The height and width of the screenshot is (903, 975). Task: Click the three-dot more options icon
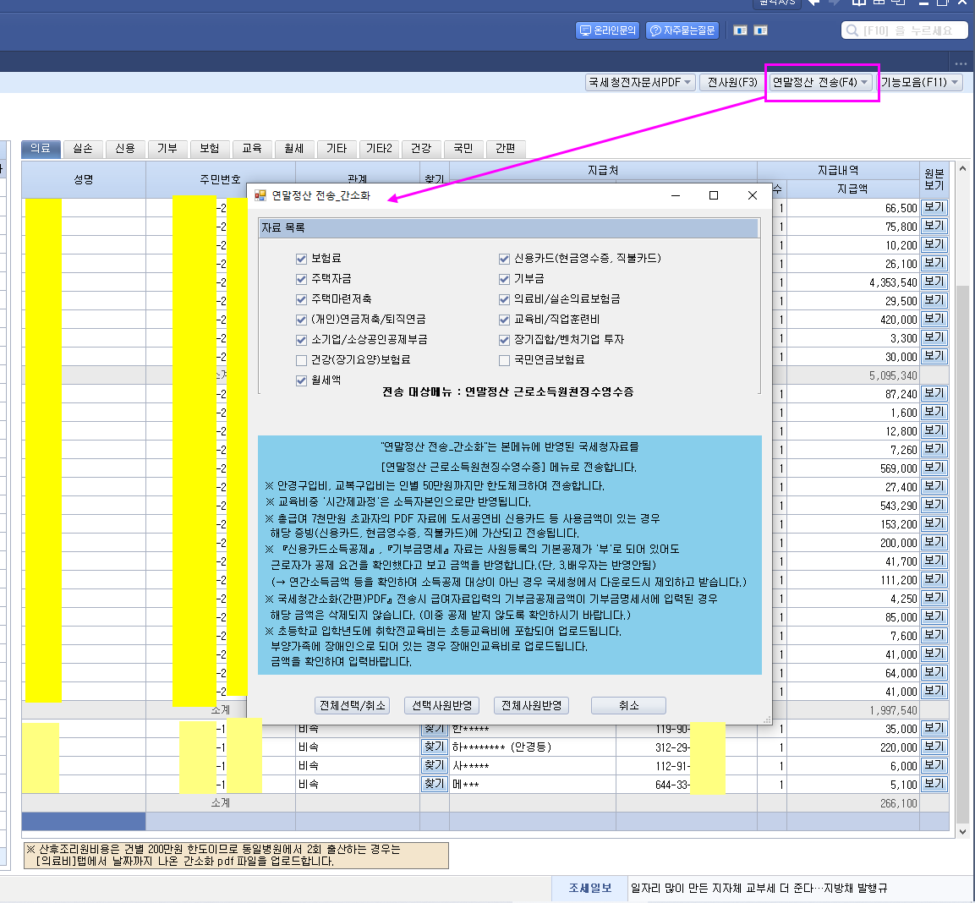(961, 63)
